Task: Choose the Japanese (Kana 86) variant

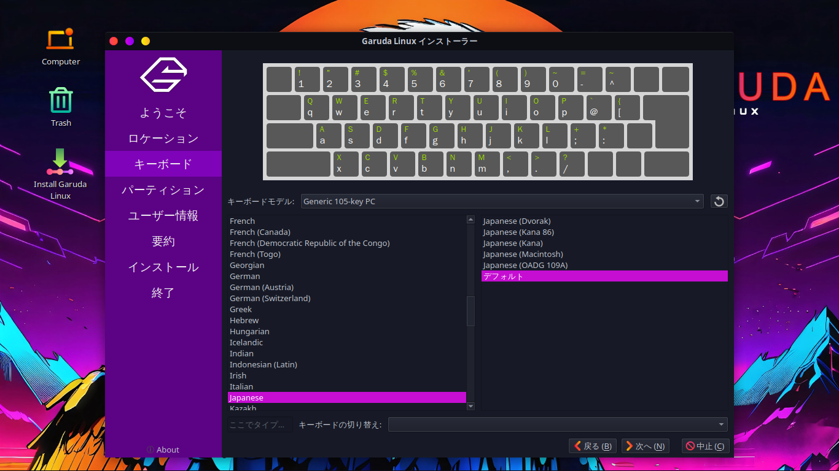Action: pos(604,232)
